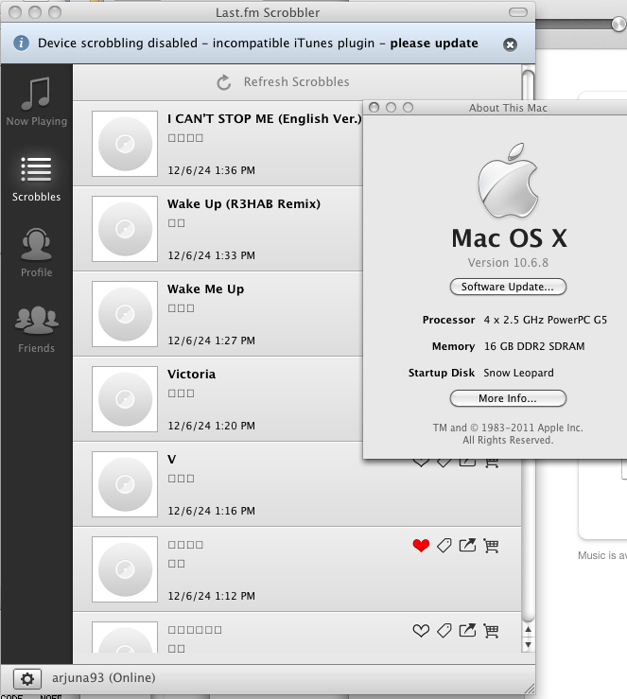Click timestamp 12/6/24 1:20 PM

point(211,426)
